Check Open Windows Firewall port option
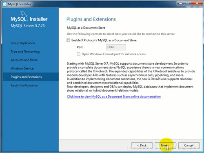 pos(78,54)
